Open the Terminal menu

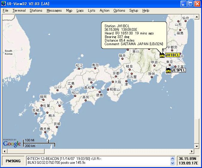pyautogui.click(x=19, y=10)
